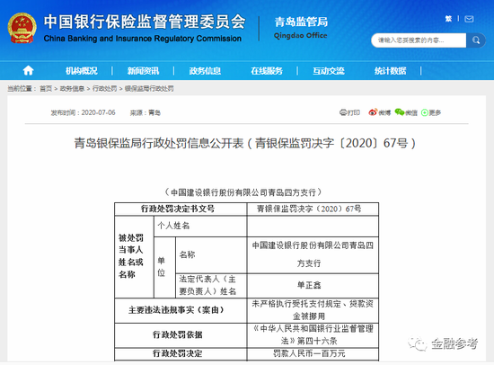The width and height of the screenshot is (494, 365).
Task: Switch to traditional Chinese with 繁
Action: (x=448, y=19)
